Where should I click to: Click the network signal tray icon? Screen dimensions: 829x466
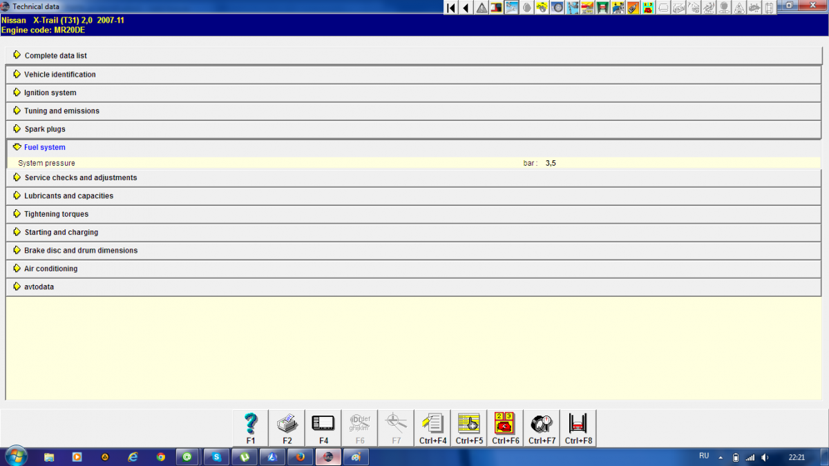click(x=750, y=458)
